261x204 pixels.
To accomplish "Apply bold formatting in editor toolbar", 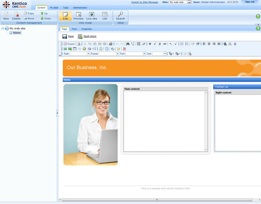I will click(150, 44).
